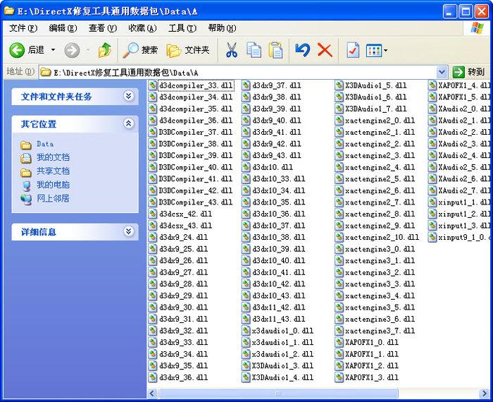
Task: Select the XAPOFX1_0.dll file icon
Action: click(339, 342)
